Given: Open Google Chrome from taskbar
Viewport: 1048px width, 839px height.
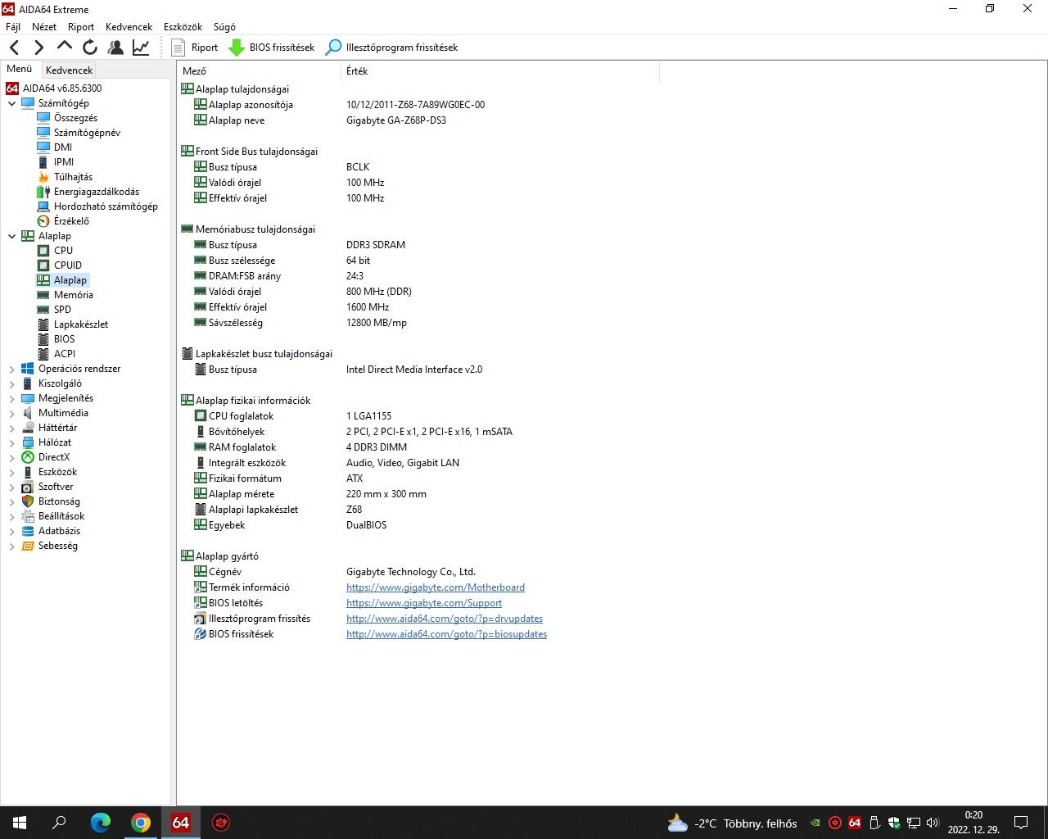Looking at the screenshot, I should 141,823.
